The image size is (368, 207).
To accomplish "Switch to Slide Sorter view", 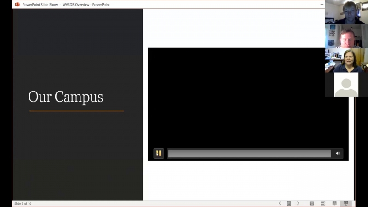I will 323,203.
